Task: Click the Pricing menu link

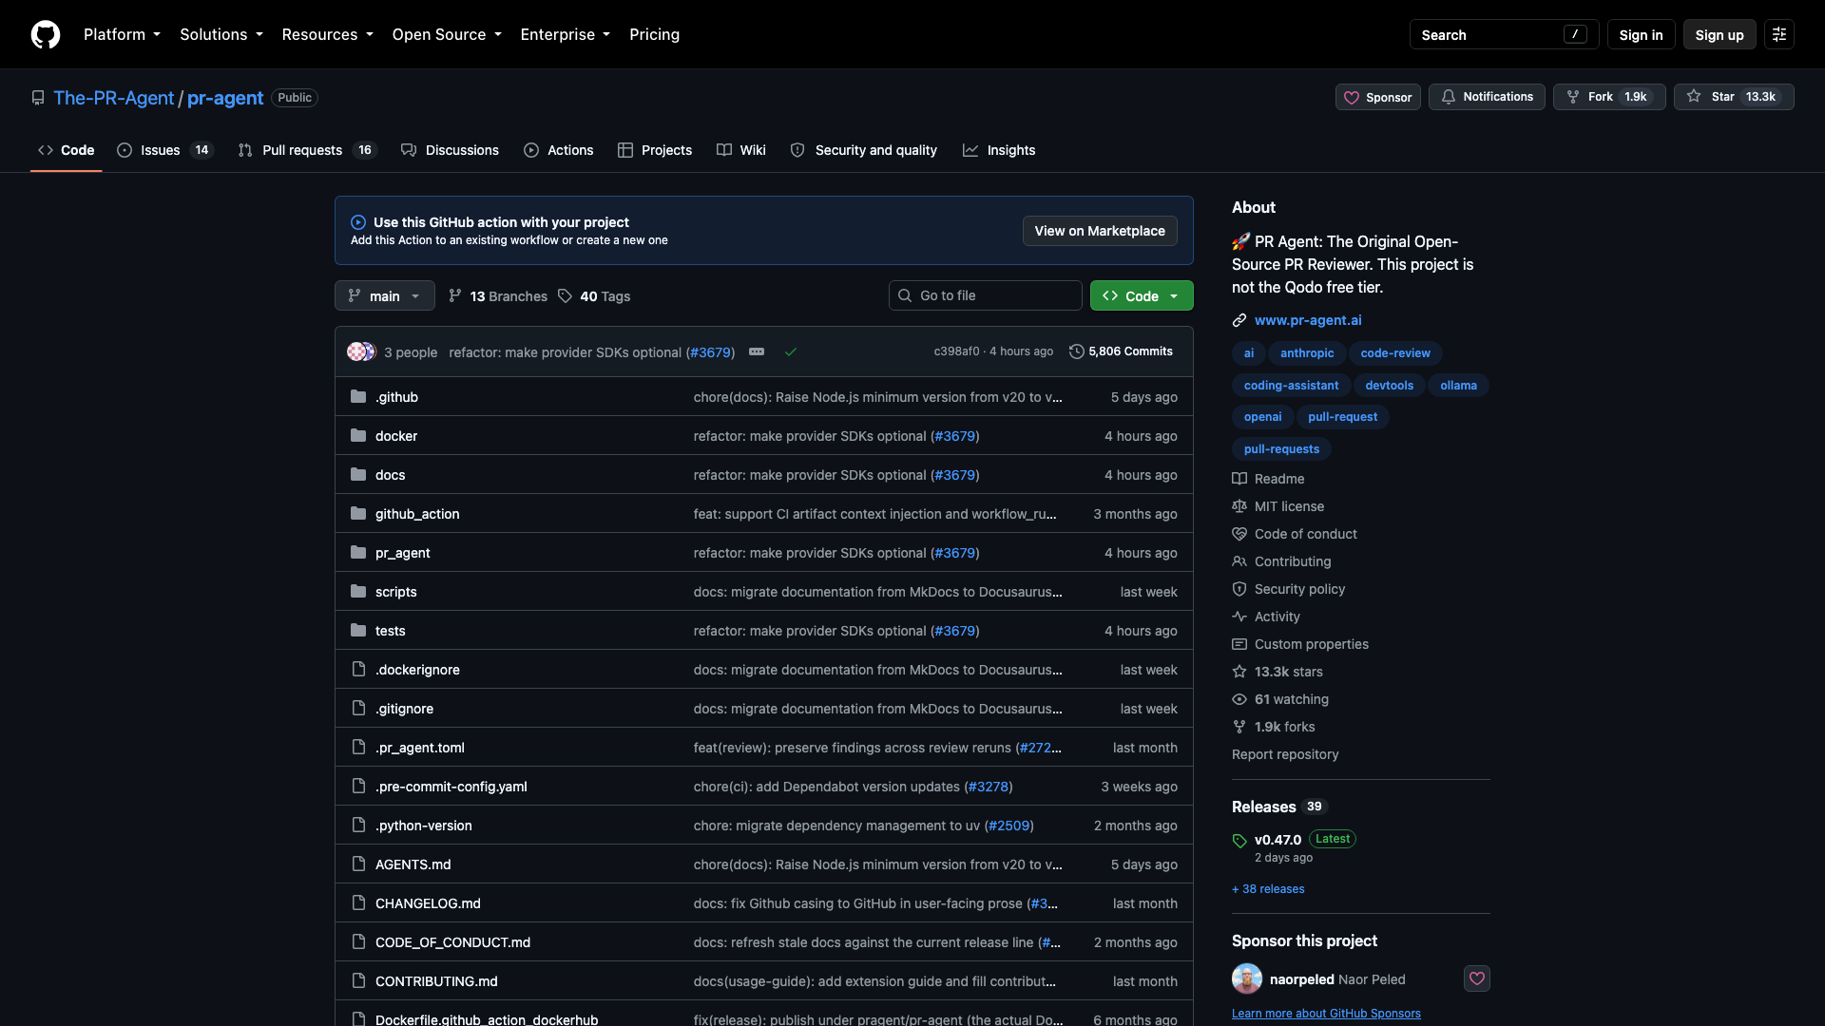Action: tap(654, 34)
